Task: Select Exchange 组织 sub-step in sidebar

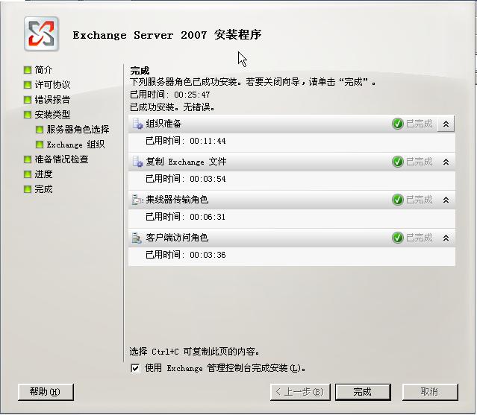Action: pyautogui.click(x=75, y=145)
